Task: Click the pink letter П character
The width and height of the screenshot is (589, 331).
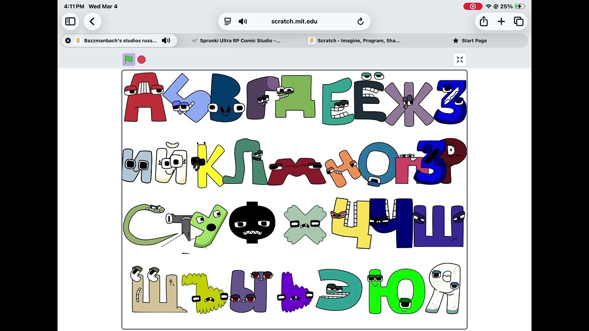Action: (406, 169)
